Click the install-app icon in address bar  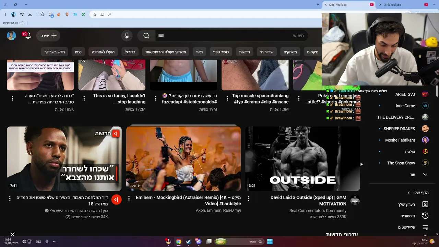pyautogui.click(x=102, y=14)
